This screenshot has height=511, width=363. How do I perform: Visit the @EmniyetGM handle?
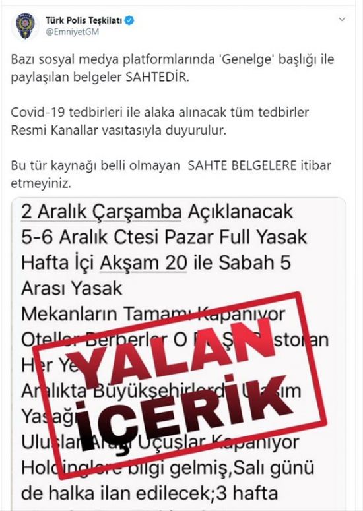72,32
